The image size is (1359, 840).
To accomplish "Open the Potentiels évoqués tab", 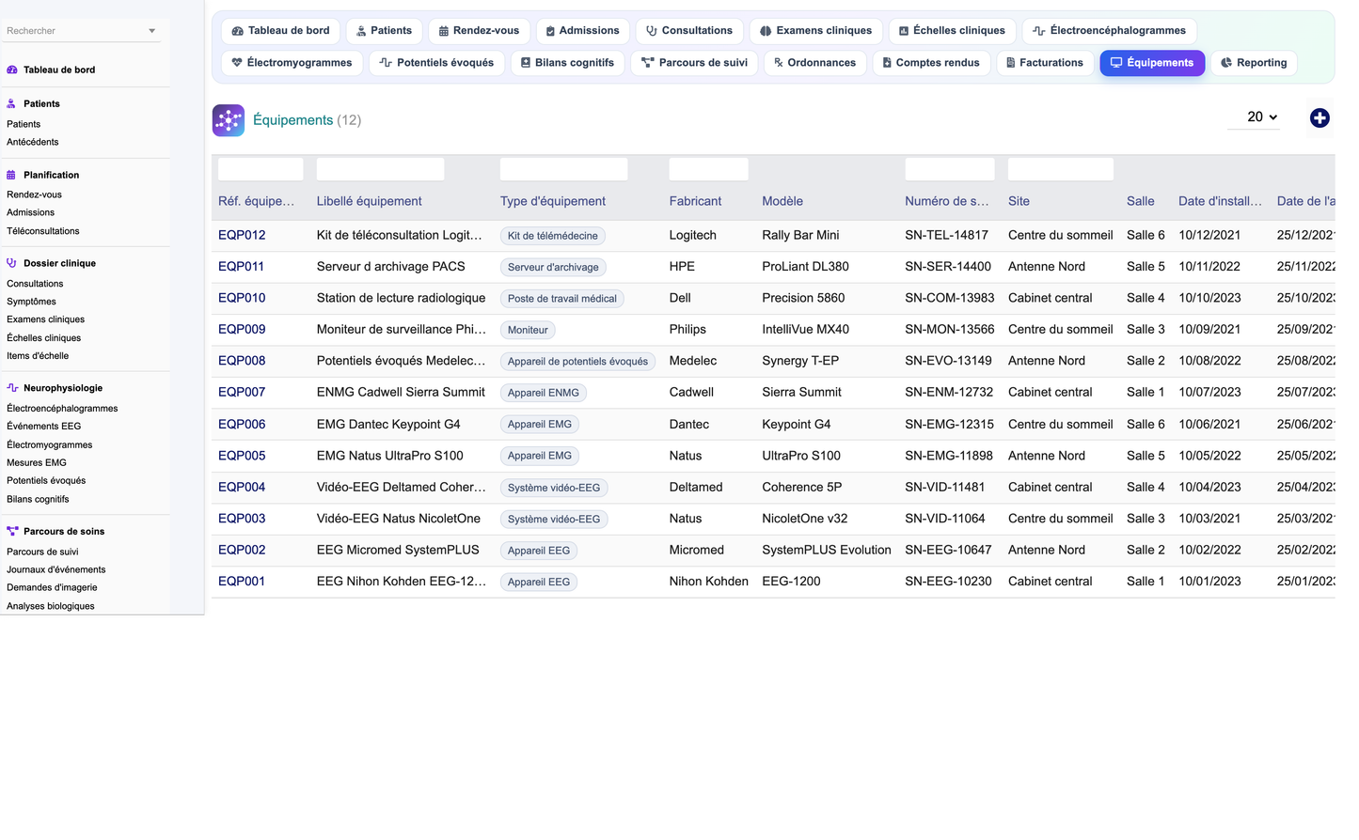I will [x=436, y=63].
